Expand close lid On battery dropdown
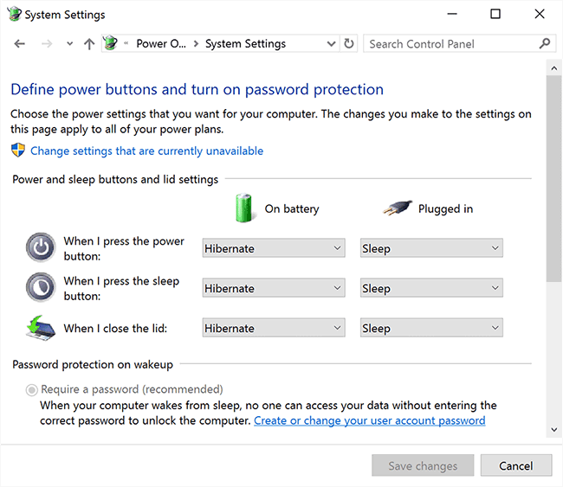The height and width of the screenshot is (487, 563). (x=274, y=328)
